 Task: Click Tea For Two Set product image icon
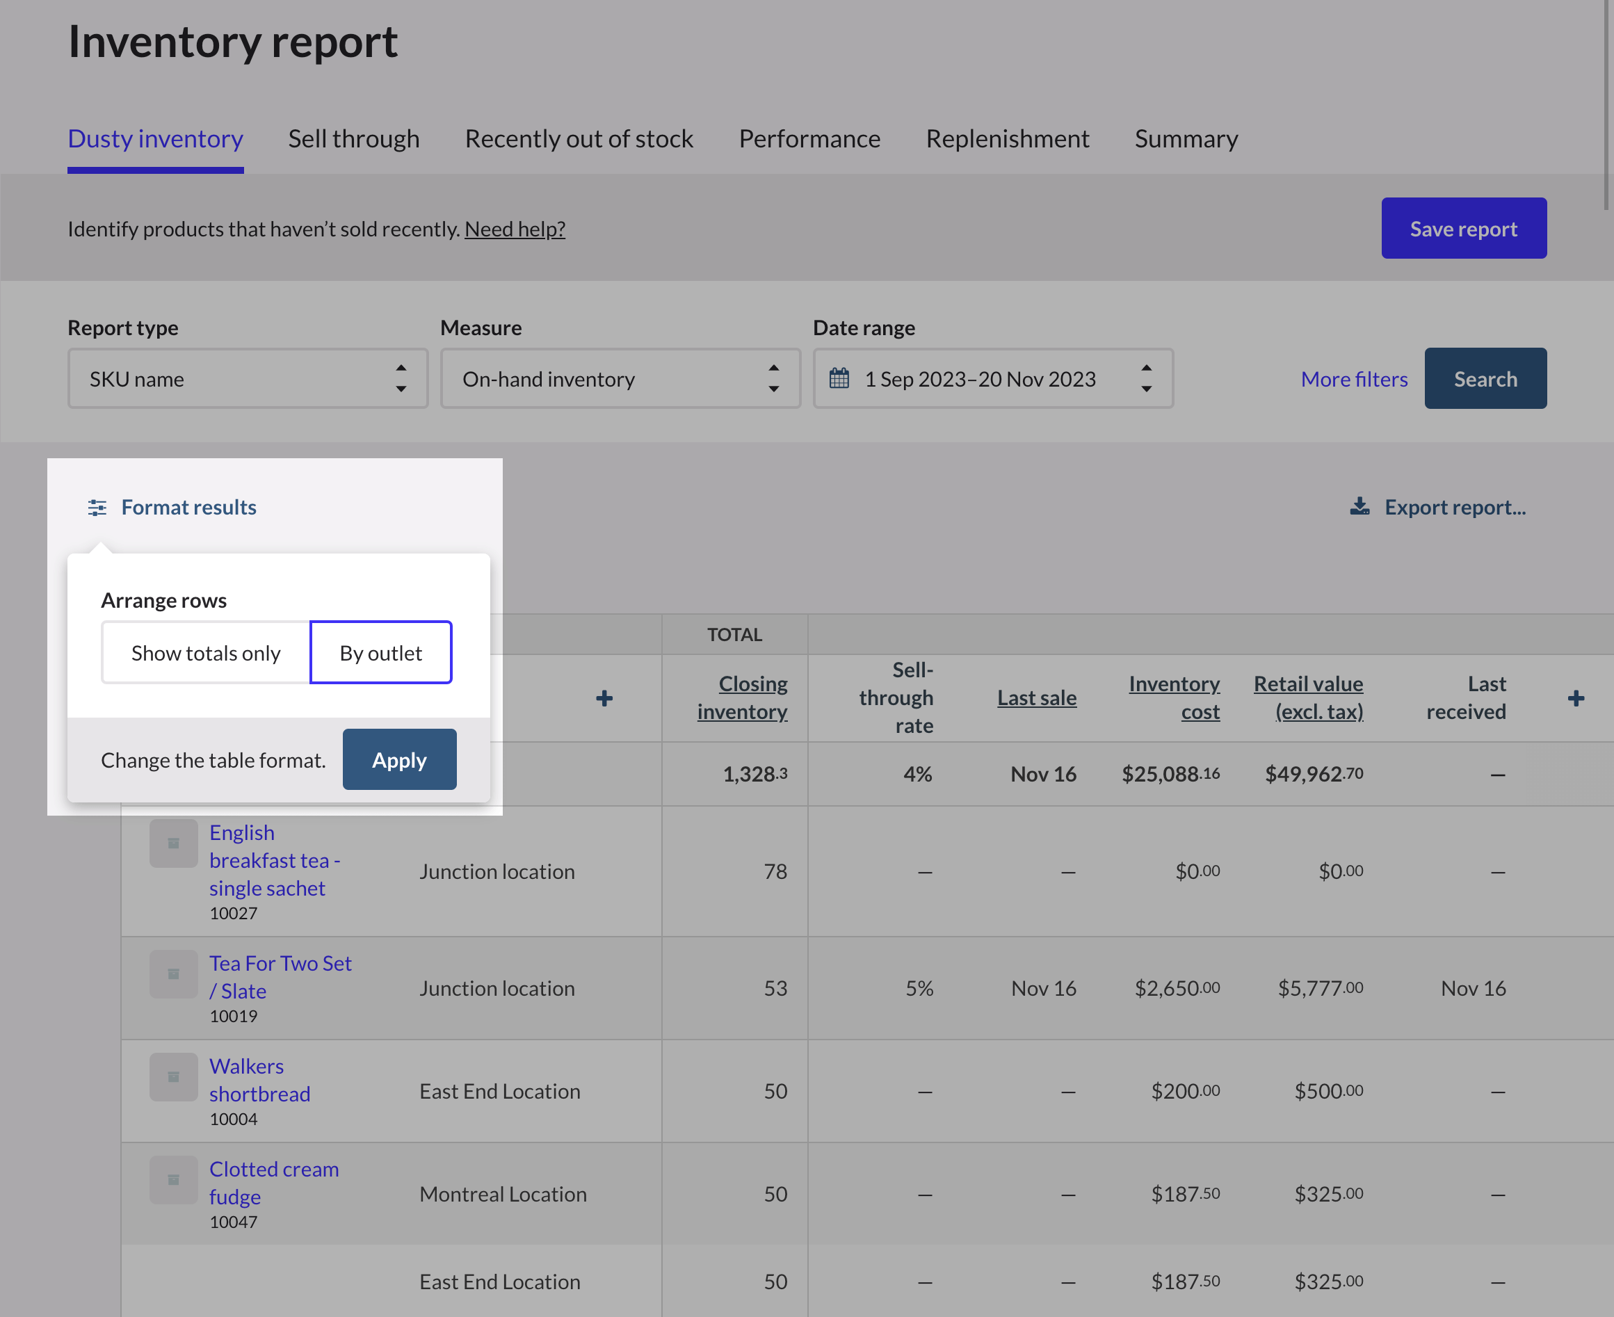pyautogui.click(x=173, y=974)
